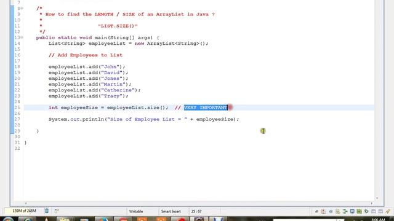This screenshot has height=221, width=394.
Task: Click the System.out.println statement on line 27
Action: (143, 119)
